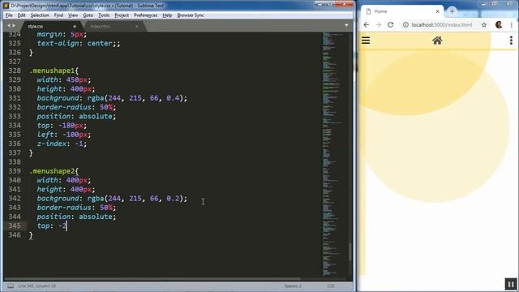519x292 pixels.
Task: Click the rgba value on line 331
Action: pyautogui.click(x=137, y=98)
